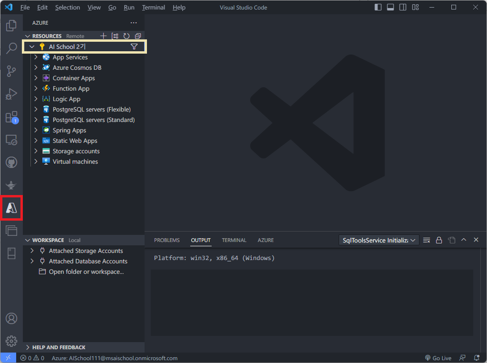
Task: Expand the App Services node
Action: (x=36, y=57)
